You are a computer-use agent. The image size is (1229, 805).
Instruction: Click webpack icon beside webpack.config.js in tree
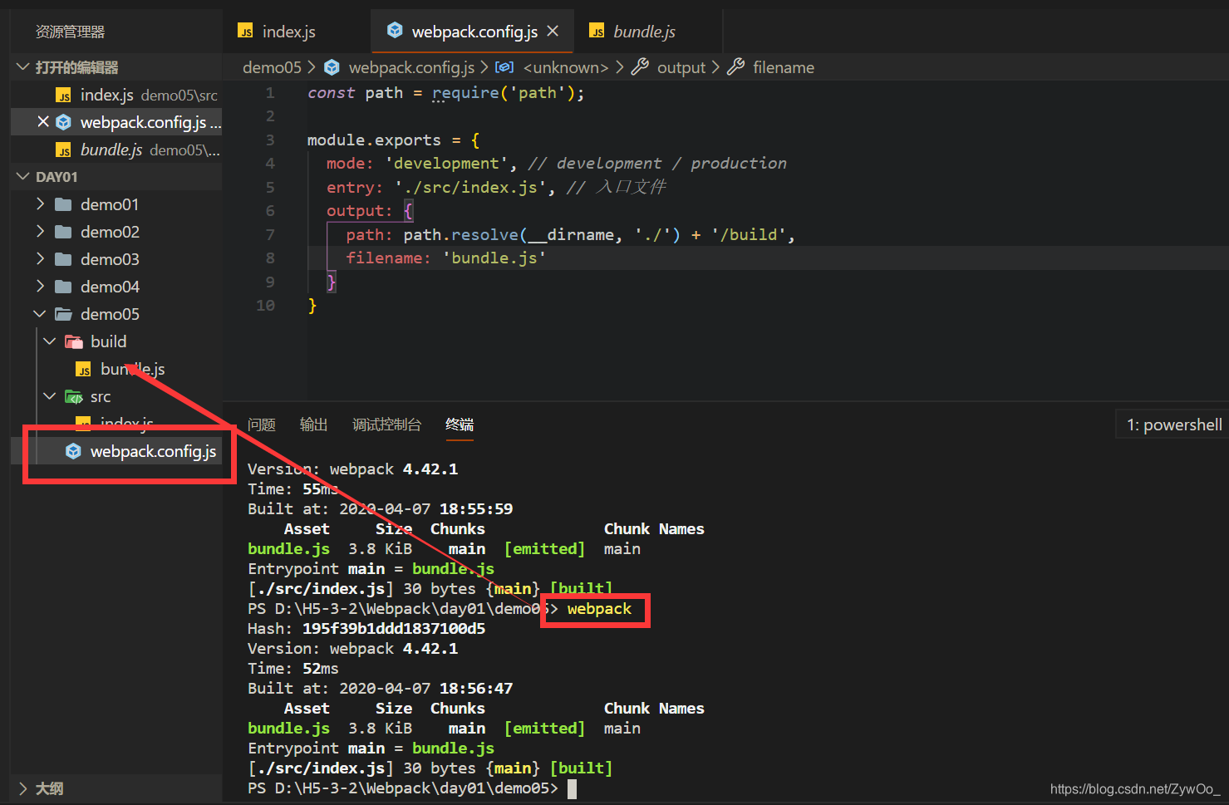(73, 450)
